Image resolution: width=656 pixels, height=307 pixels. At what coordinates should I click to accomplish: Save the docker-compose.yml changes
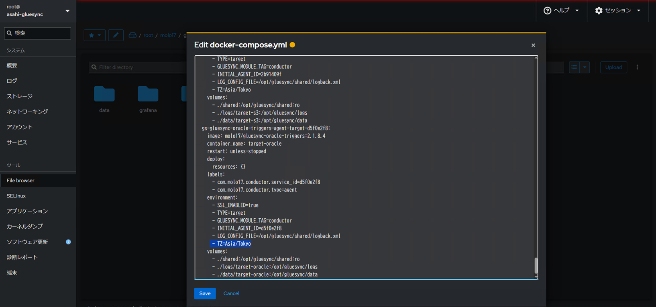(x=205, y=293)
